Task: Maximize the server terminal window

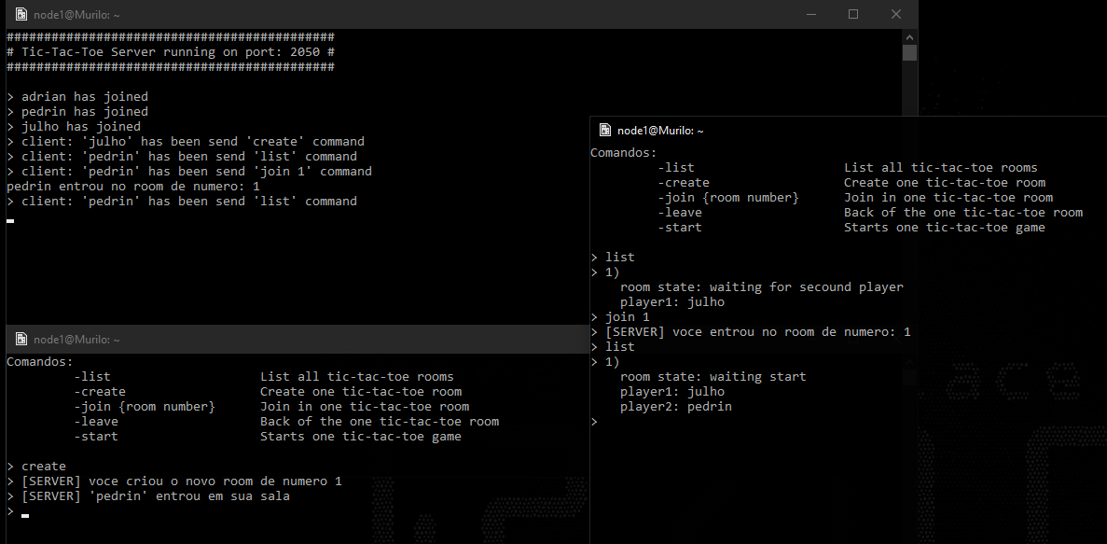Action: click(x=852, y=14)
